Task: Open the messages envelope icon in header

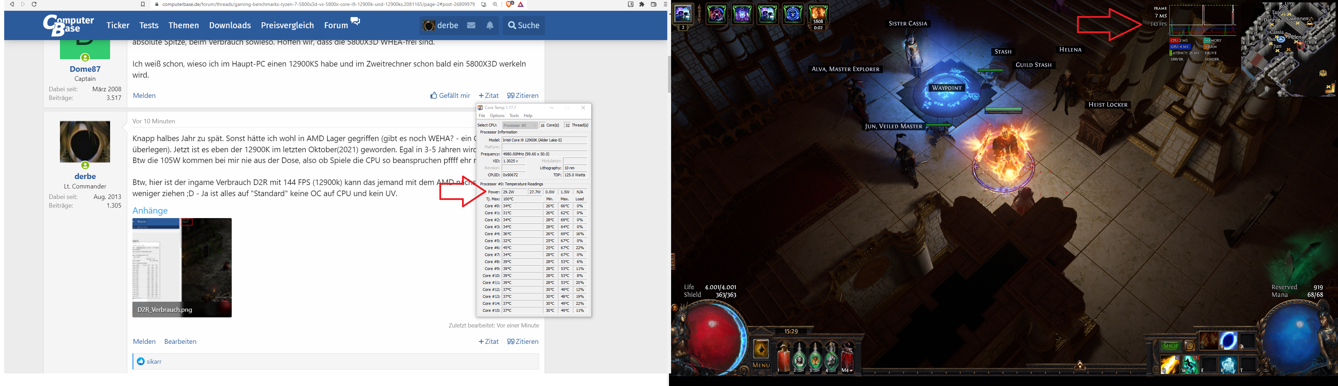Action: pyautogui.click(x=471, y=25)
